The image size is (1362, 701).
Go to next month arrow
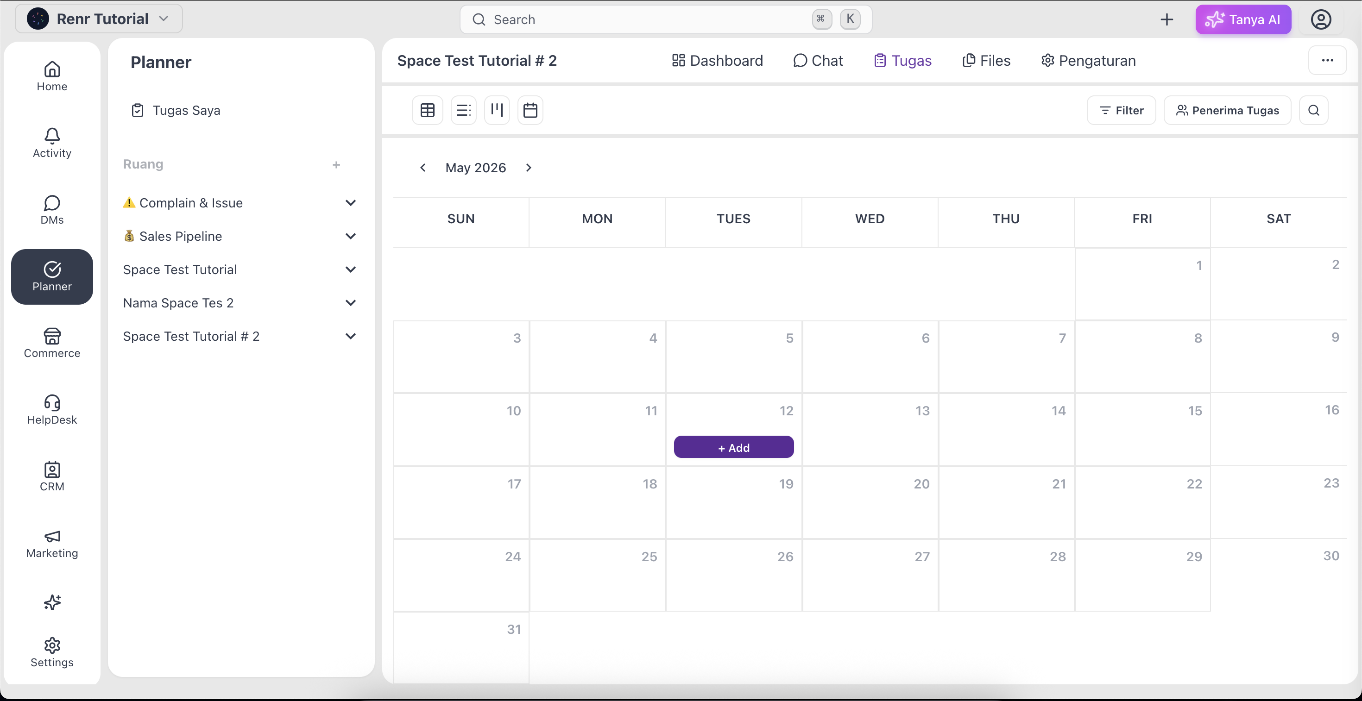coord(528,168)
